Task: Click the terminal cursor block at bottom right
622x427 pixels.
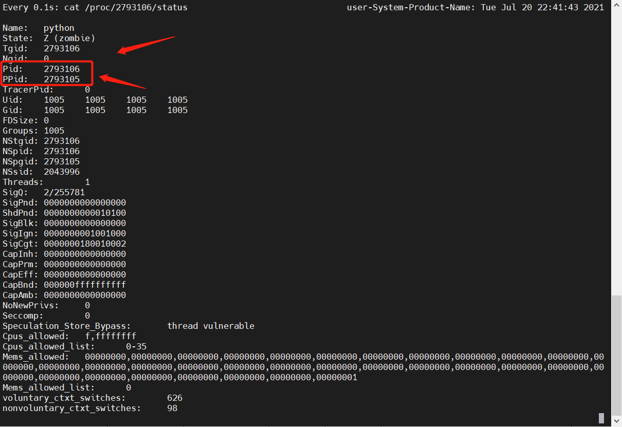Action: click(x=601, y=418)
